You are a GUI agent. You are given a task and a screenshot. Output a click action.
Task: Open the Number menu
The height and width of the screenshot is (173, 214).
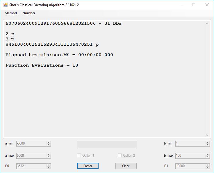point(29,13)
